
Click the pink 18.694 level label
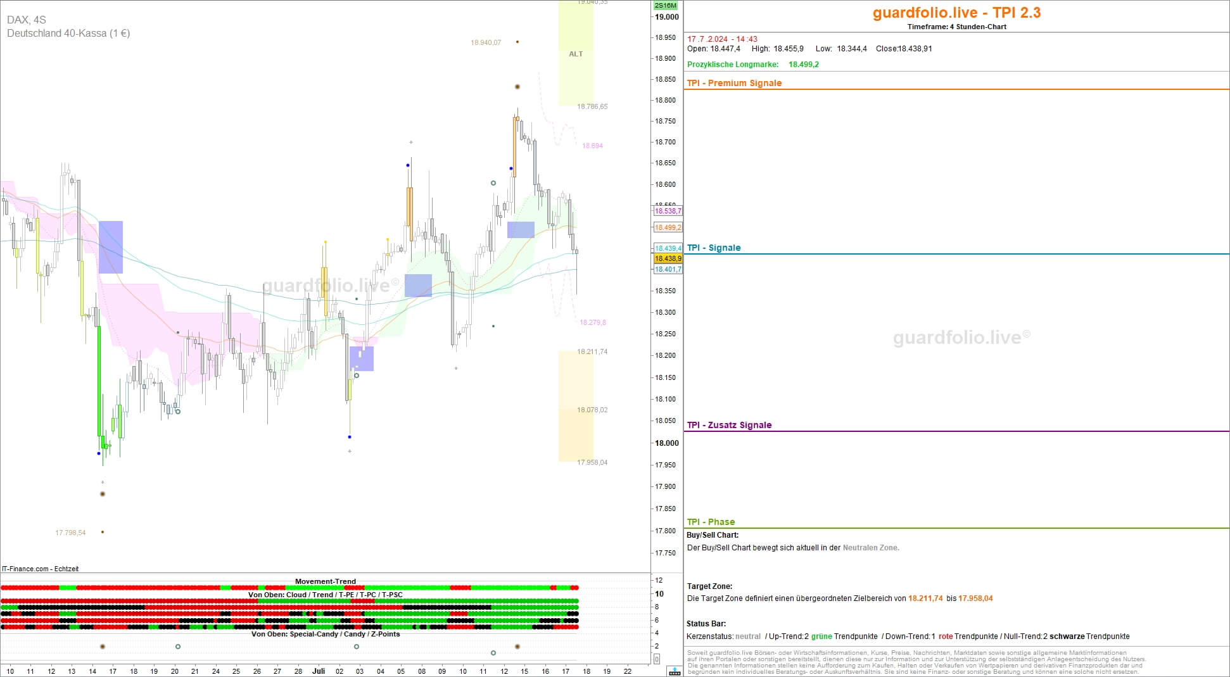(x=592, y=146)
